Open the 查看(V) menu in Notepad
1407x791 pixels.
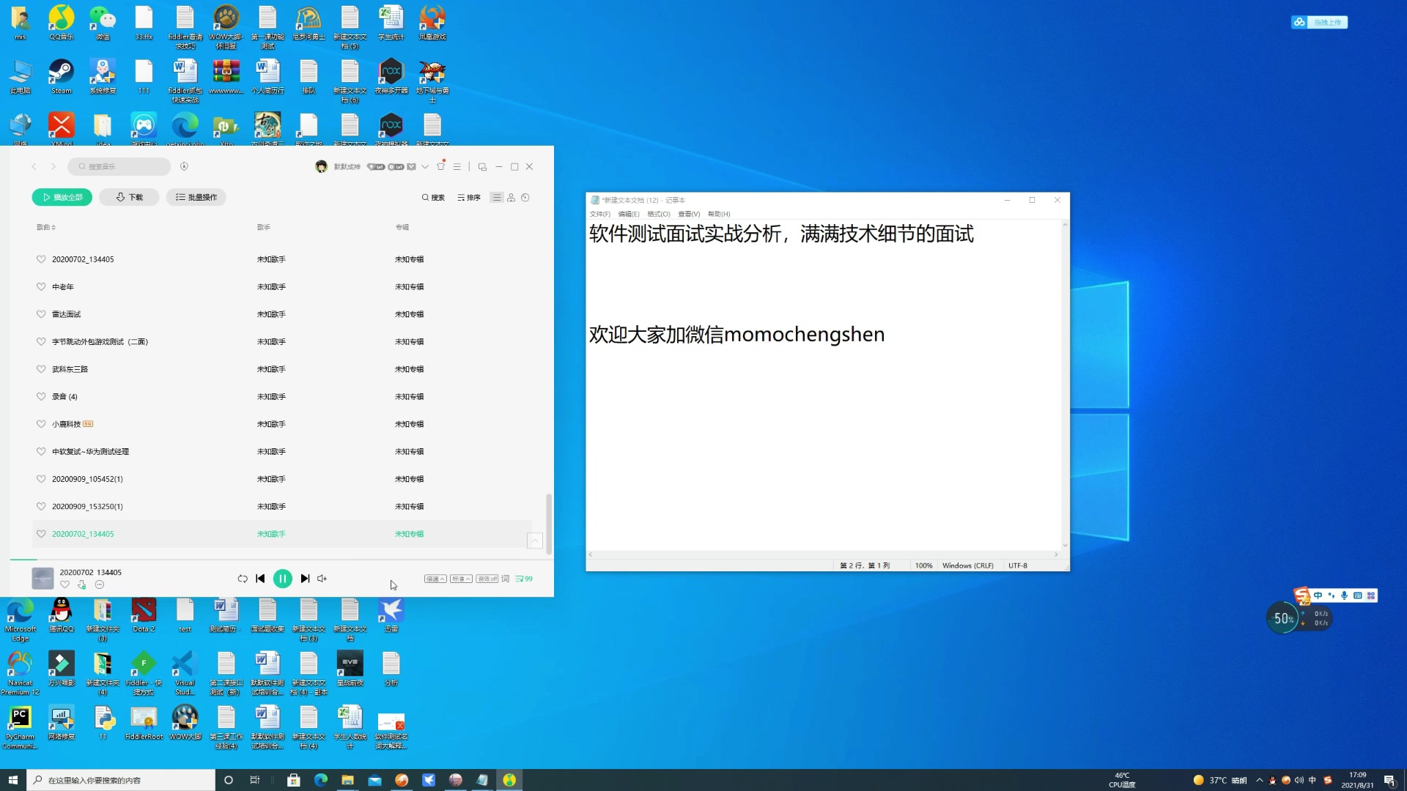pyautogui.click(x=689, y=214)
